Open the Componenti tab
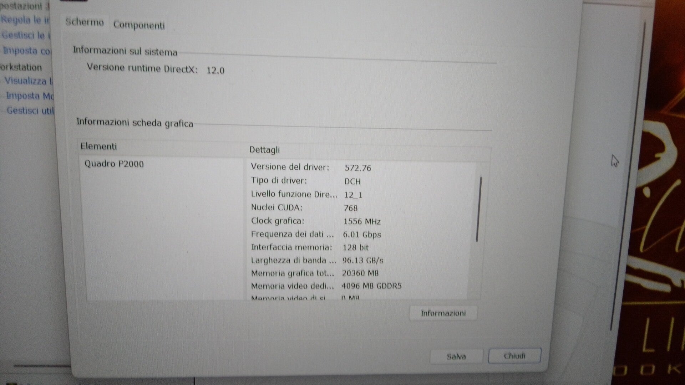 click(139, 25)
